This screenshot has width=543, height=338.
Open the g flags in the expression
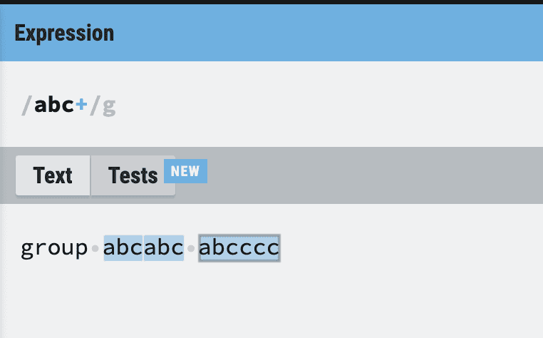point(108,107)
